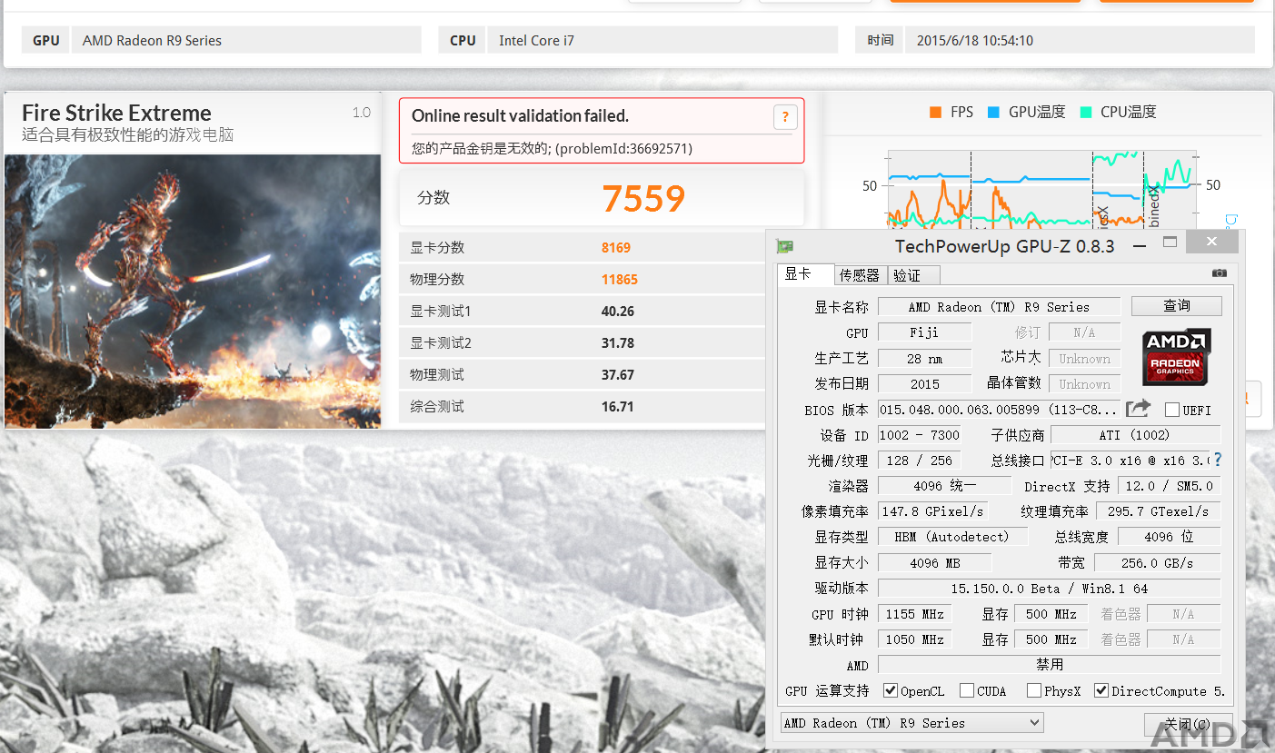Click the DirectX 支持 12.0 / SM5.0 field
The height and width of the screenshot is (753, 1275).
(x=1168, y=486)
